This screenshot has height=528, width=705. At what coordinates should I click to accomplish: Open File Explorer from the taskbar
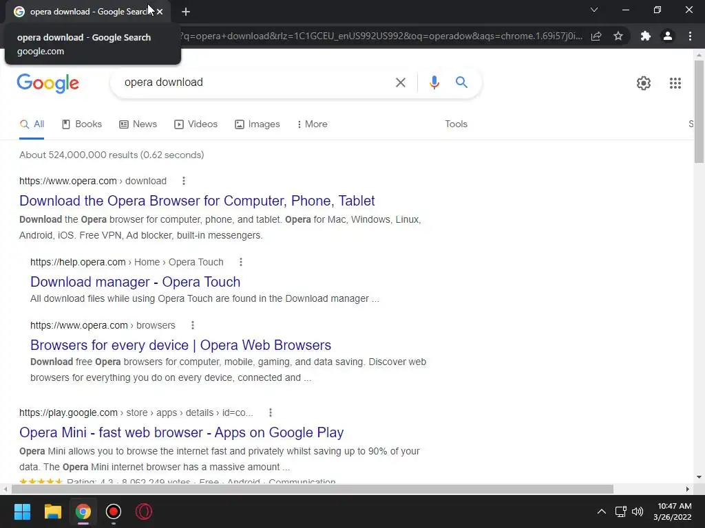point(52,511)
